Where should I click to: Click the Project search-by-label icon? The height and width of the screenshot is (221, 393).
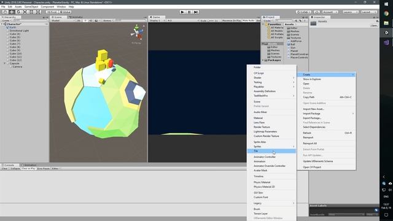tap(300, 20)
